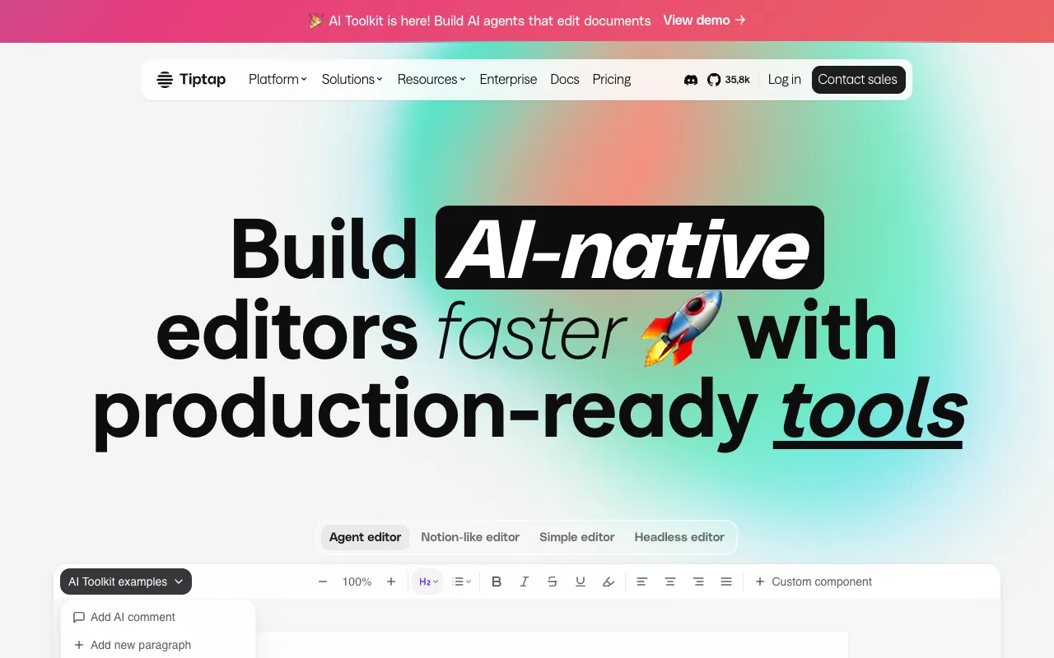Open the AI Toolkit examples dropdown
1054x658 pixels.
[x=125, y=582]
